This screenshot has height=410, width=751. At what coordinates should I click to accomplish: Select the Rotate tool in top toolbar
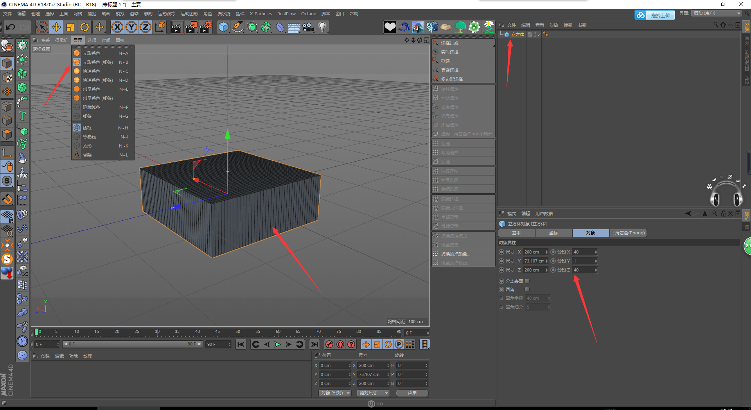pos(84,27)
